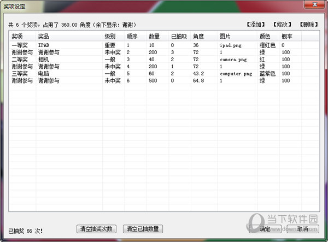Screen dimensions: 328x242
Task: Click the 橙红色 color cell
Action: click(x=267, y=45)
